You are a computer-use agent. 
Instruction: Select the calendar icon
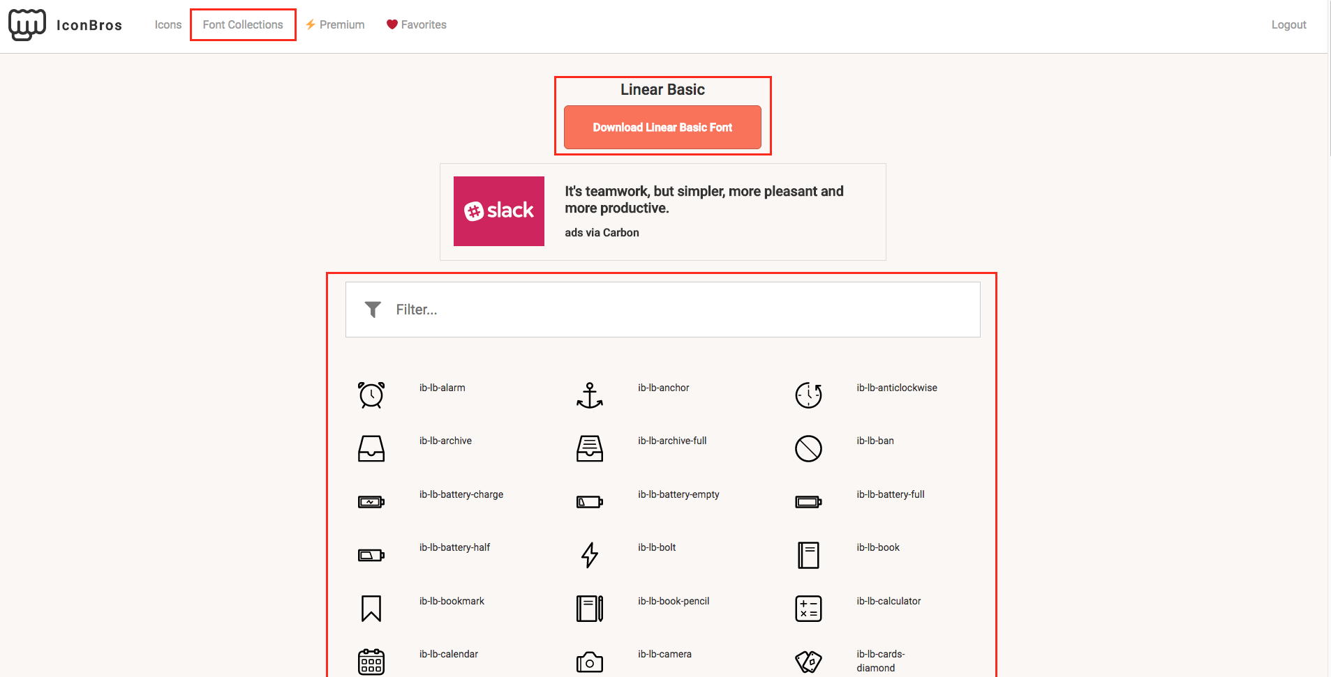[371, 662]
